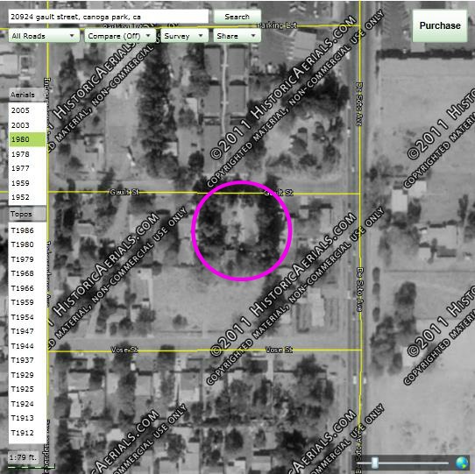Click the Topos section header
475x474 pixels.
click(x=27, y=214)
